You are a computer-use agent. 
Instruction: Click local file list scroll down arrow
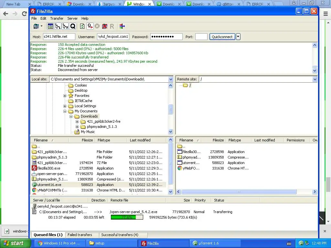coord(171,192)
